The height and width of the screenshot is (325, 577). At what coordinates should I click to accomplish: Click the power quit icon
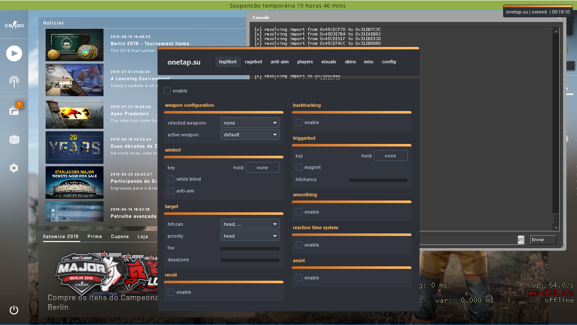tap(14, 310)
